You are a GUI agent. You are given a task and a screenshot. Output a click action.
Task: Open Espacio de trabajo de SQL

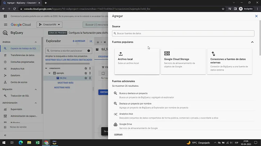click(x=20, y=48)
